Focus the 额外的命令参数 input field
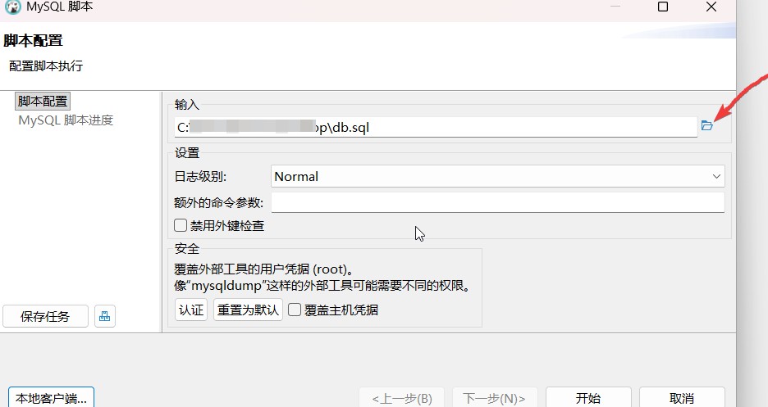This screenshot has height=407, width=768. pyautogui.click(x=497, y=202)
